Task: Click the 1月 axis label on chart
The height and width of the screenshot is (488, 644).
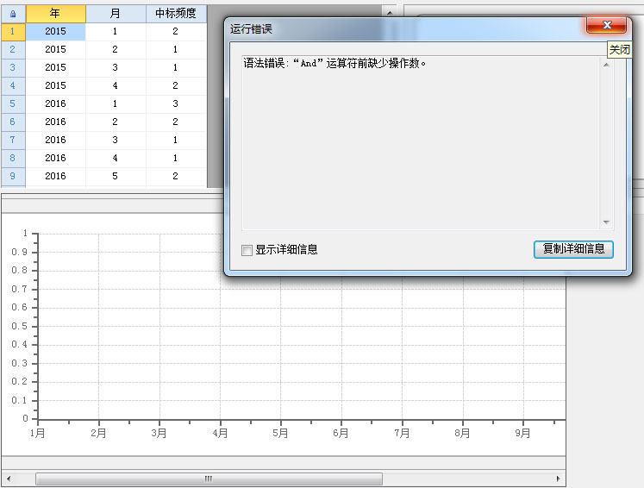Action: coord(37,433)
